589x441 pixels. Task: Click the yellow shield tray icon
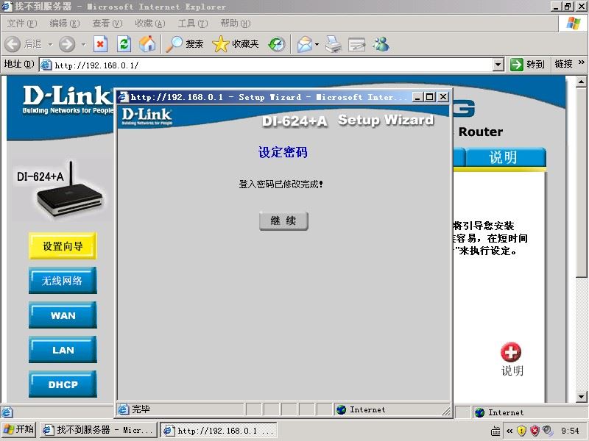point(521,431)
